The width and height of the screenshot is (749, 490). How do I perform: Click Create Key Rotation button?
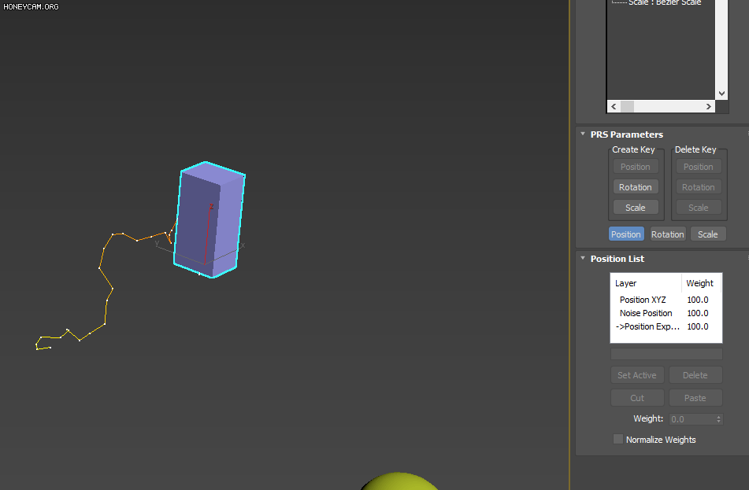[636, 187]
